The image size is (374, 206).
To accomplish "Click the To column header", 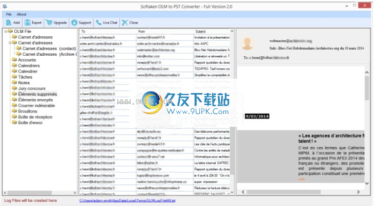I will pos(108,31).
